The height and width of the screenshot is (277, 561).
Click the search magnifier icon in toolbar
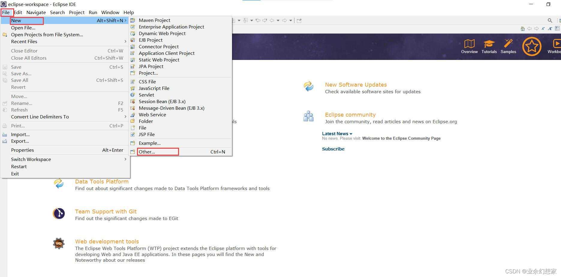click(550, 20)
